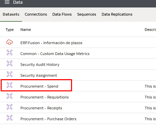Open the hamburger navigation menu

(x=7, y=2)
